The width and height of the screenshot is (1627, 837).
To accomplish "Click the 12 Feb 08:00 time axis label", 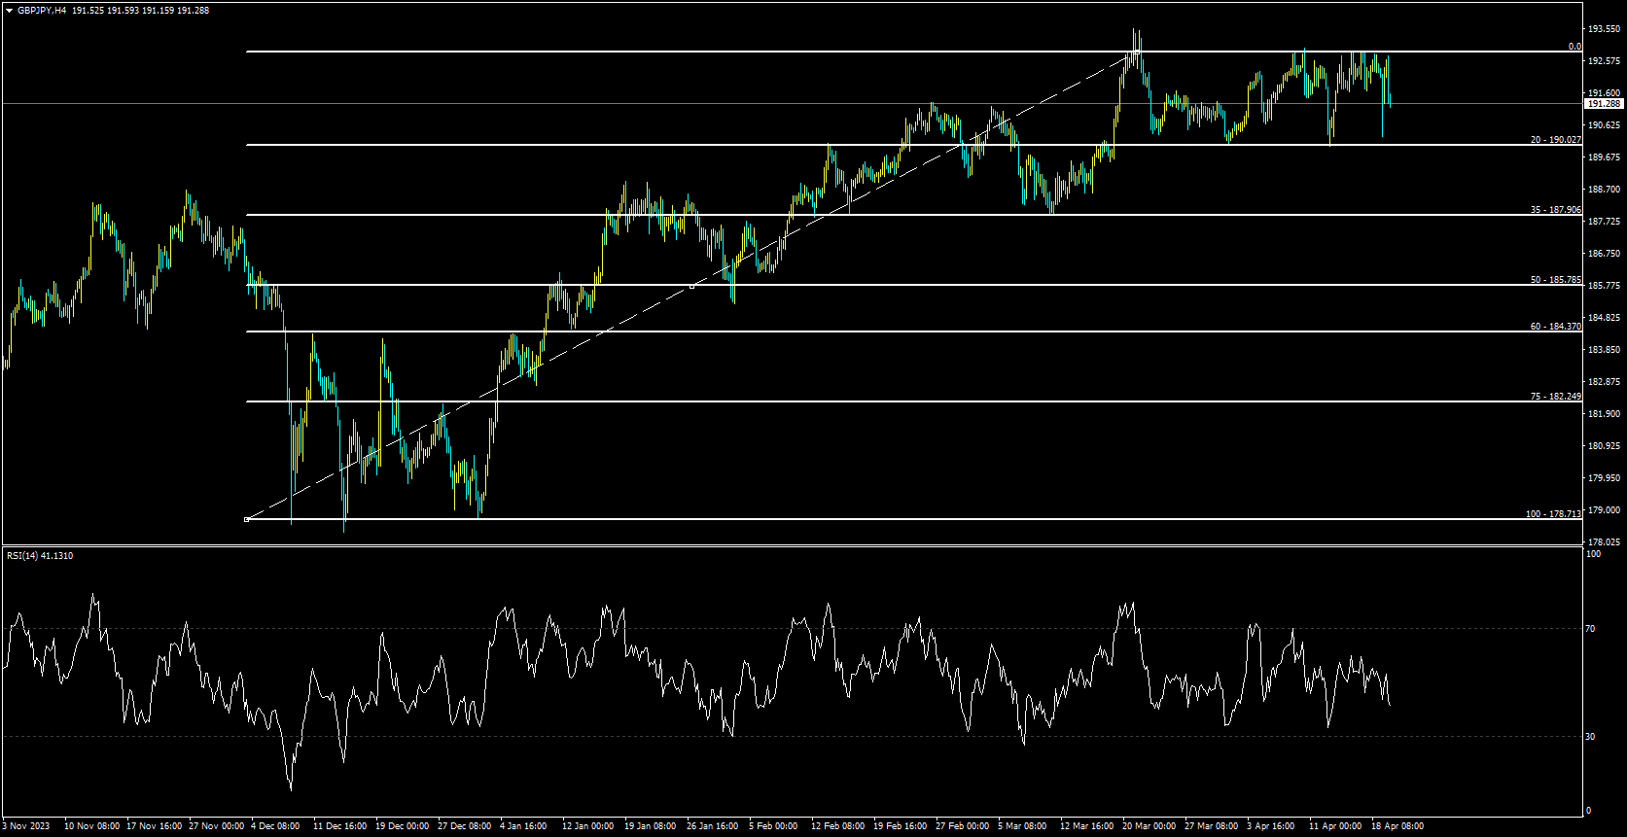I will [837, 826].
